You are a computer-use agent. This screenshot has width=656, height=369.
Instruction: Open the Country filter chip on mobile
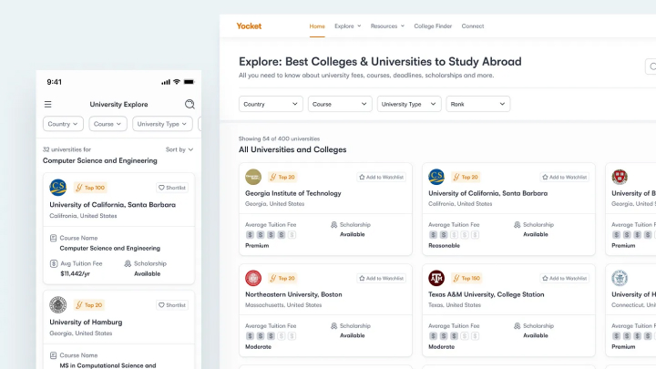(x=63, y=124)
